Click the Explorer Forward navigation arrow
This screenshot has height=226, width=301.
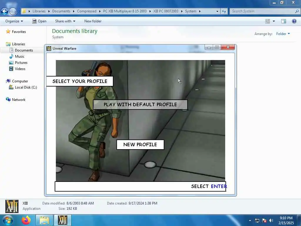point(13,11)
